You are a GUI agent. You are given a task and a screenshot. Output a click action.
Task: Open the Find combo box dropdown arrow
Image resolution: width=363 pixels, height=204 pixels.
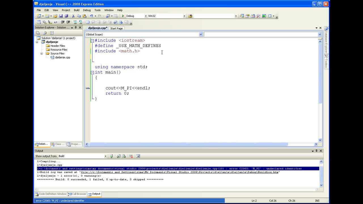pyautogui.click(x=236, y=16)
